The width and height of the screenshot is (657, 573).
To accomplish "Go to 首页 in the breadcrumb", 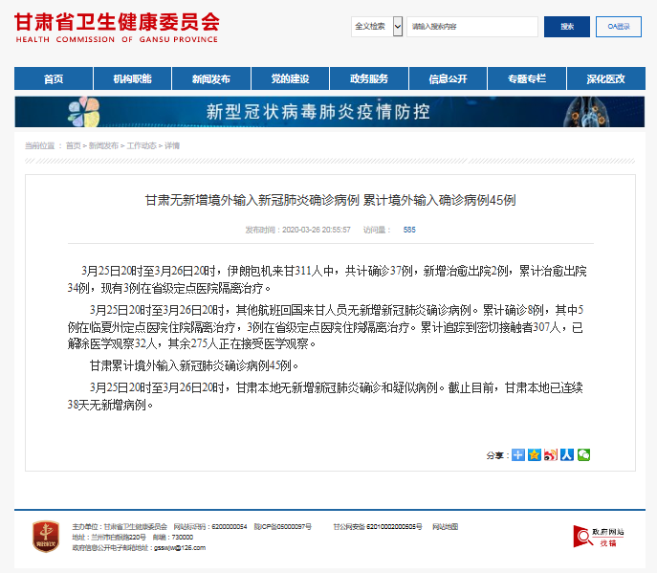I will click(x=74, y=145).
